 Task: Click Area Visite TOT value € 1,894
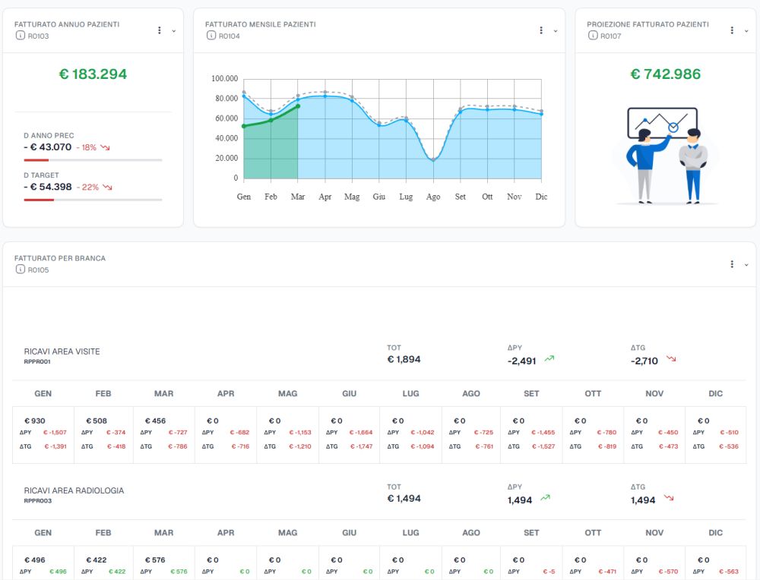click(404, 359)
